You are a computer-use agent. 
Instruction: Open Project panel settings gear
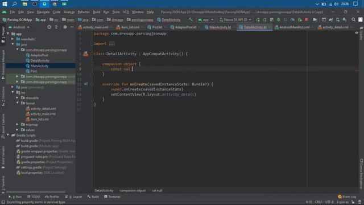pos(65,27)
